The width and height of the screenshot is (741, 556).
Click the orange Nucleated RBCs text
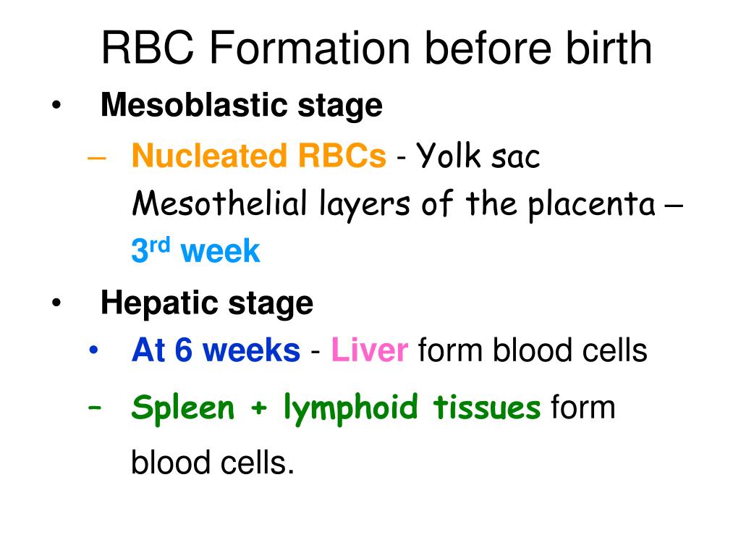(x=259, y=156)
